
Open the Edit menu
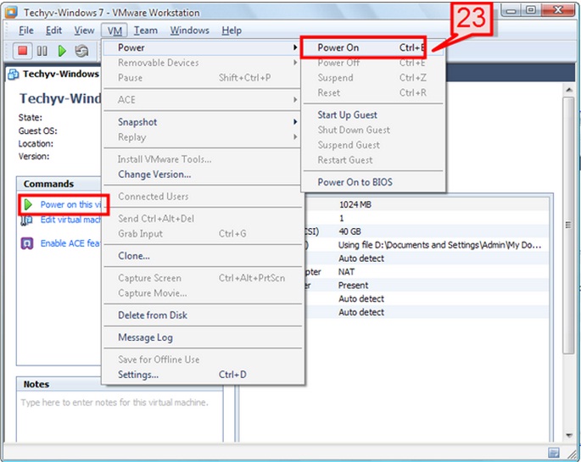tap(53, 31)
